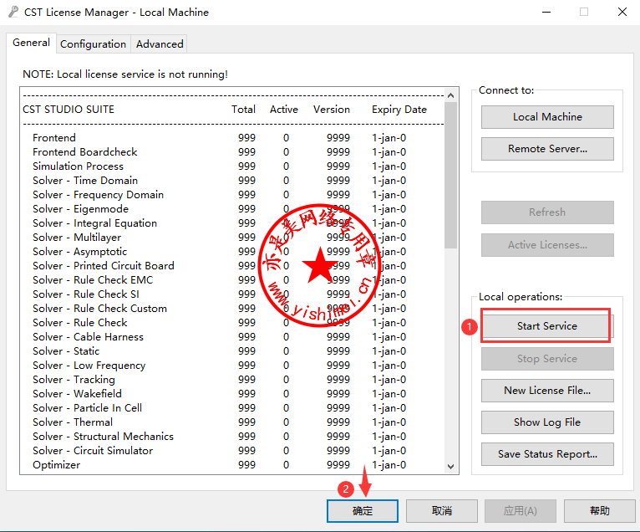The width and height of the screenshot is (640, 532).
Task: Confirm with the 确定 button
Action: pos(363,511)
